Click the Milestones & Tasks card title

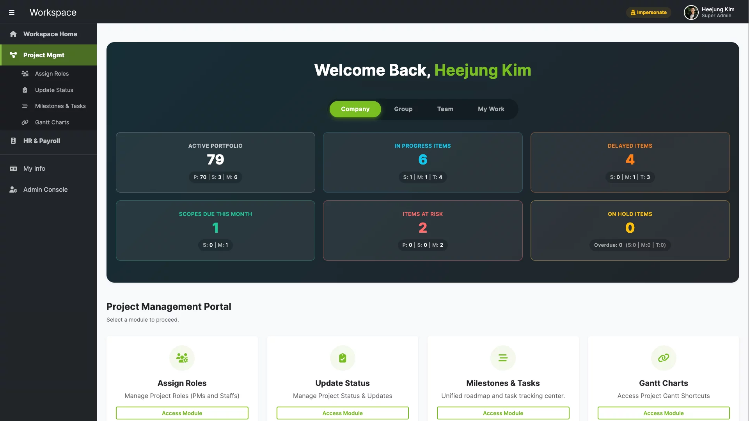503,383
